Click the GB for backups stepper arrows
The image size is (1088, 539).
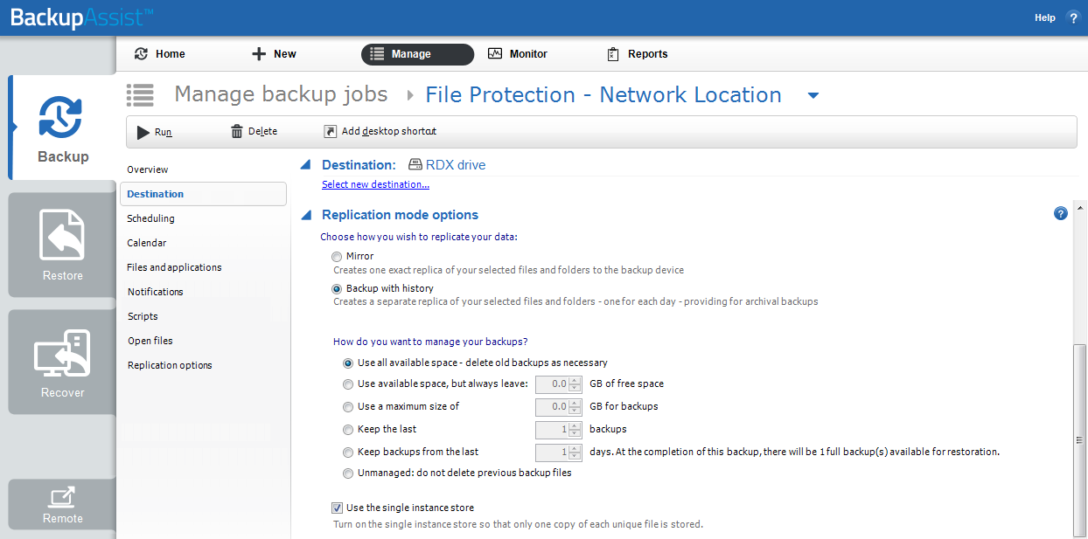pyautogui.click(x=575, y=406)
